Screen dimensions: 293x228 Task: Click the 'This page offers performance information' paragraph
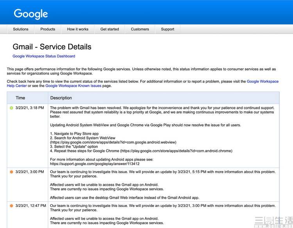pyautogui.click(x=141, y=71)
